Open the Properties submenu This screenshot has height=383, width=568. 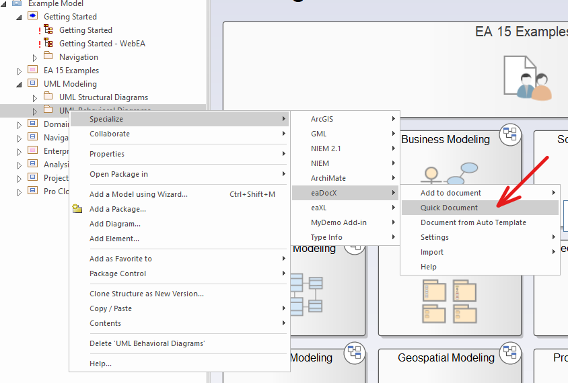tap(180, 154)
